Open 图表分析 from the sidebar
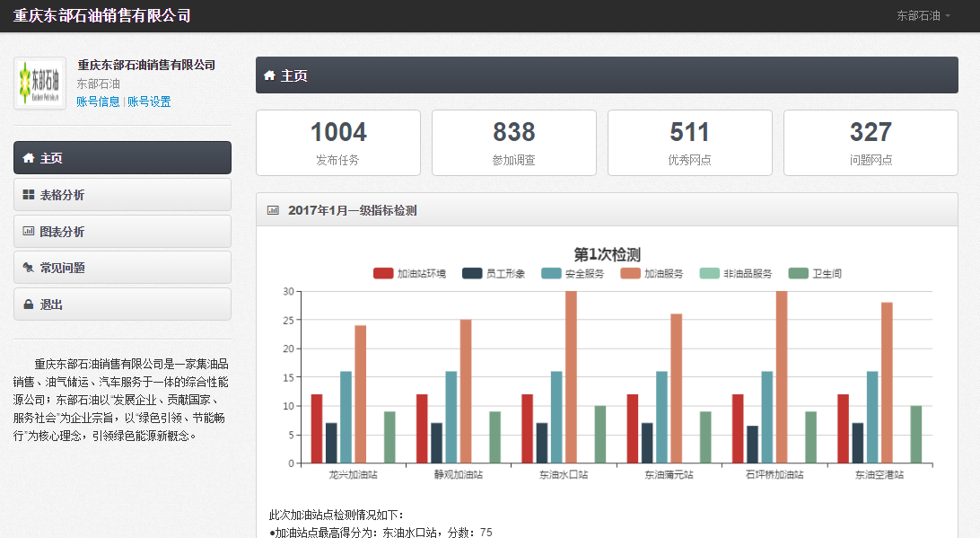The image size is (980, 538). coord(122,232)
